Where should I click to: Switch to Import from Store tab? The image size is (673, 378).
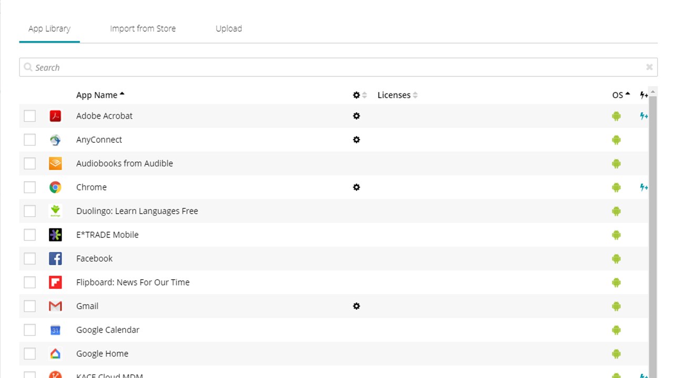pyautogui.click(x=143, y=29)
